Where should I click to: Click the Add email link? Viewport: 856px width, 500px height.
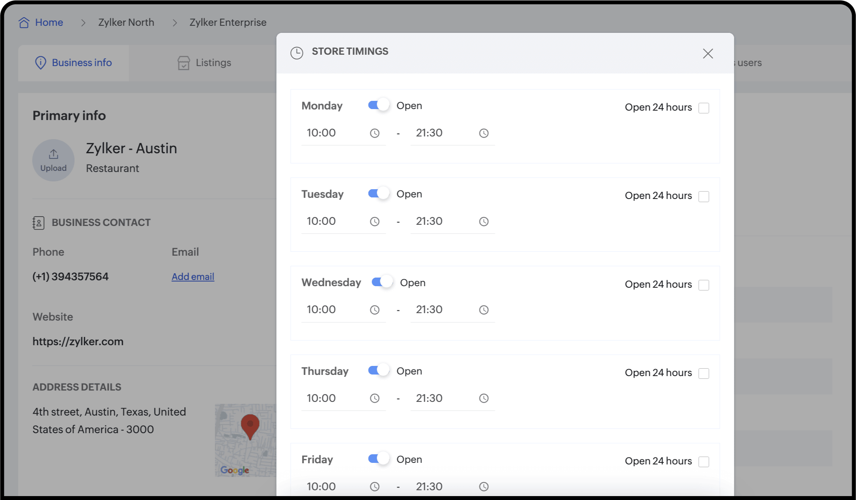(193, 277)
